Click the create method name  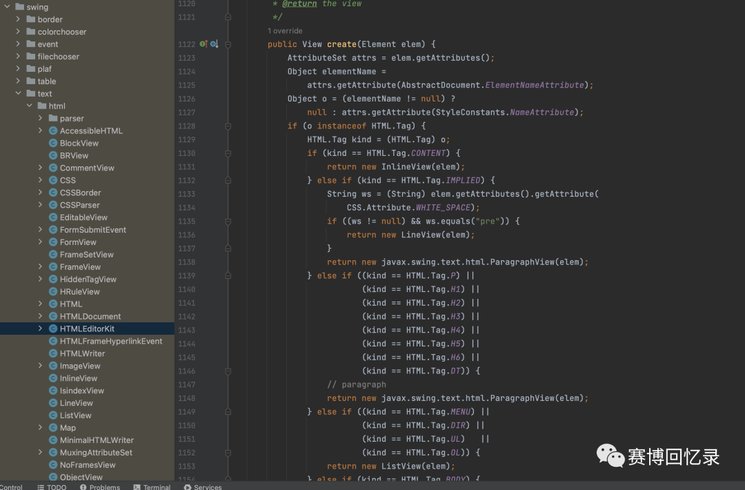(341, 44)
